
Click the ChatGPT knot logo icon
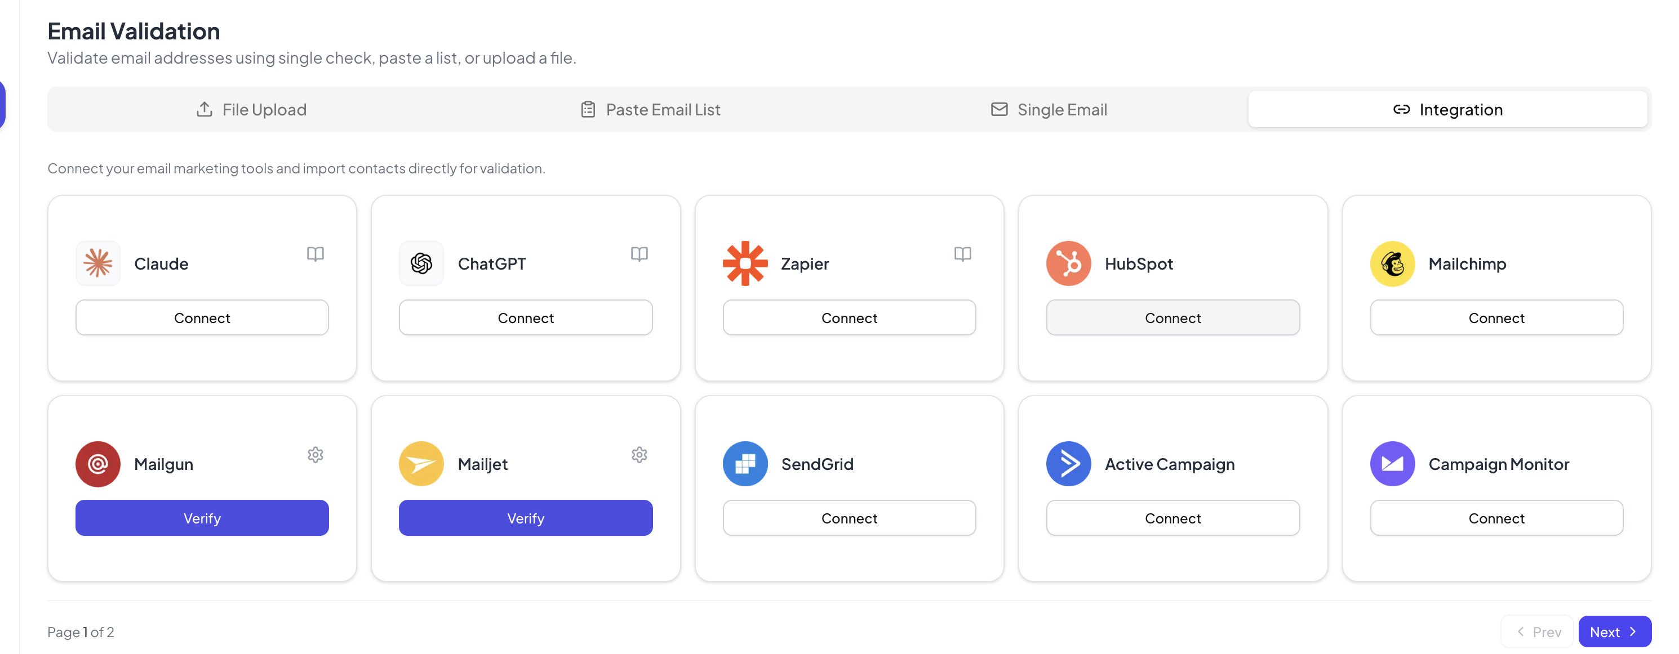pos(421,263)
